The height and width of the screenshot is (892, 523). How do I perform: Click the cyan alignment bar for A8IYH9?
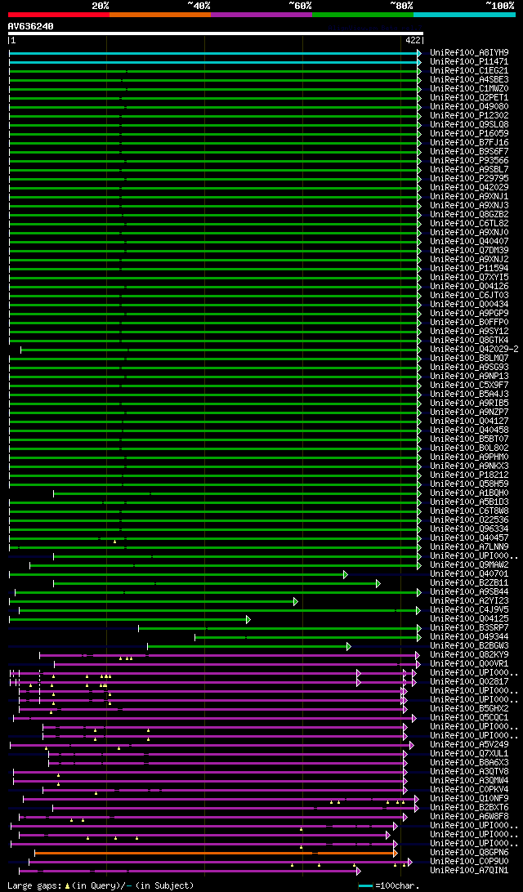215,53
